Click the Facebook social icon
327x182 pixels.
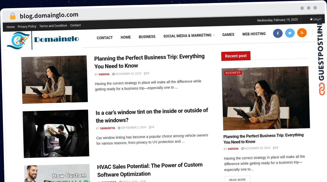(278, 33)
